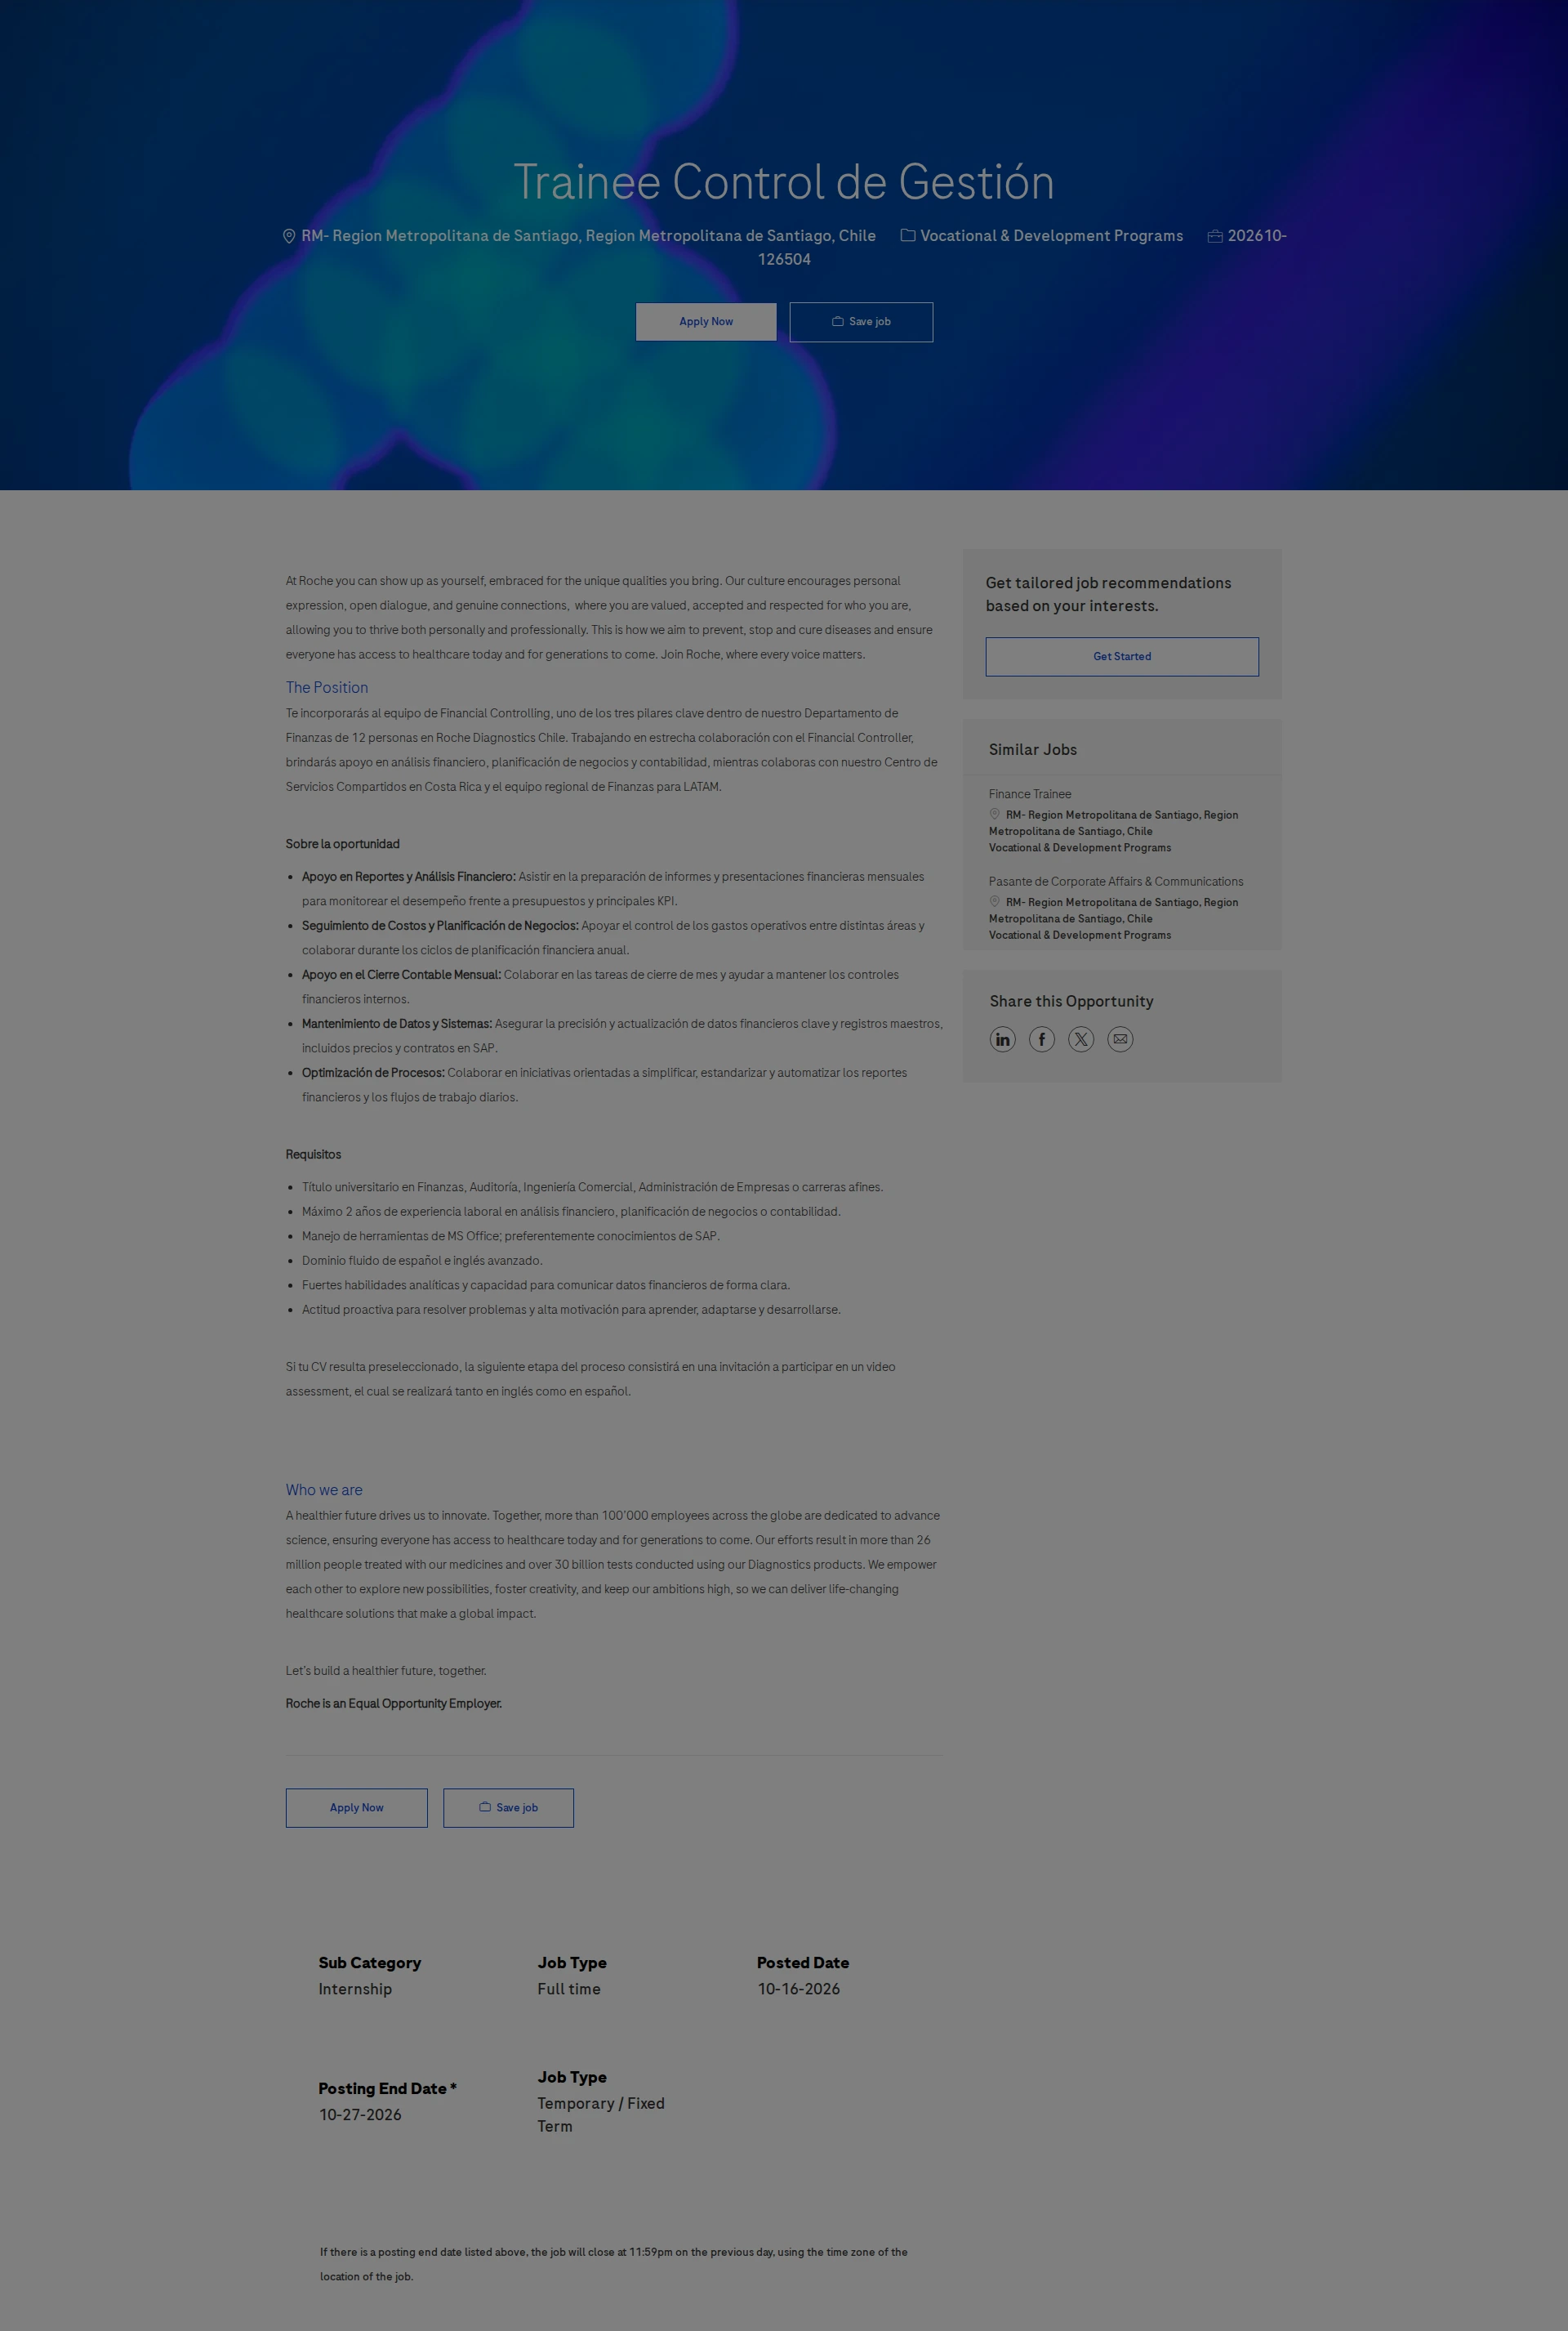
Task: Share this job on Facebook
Action: 1041,1039
